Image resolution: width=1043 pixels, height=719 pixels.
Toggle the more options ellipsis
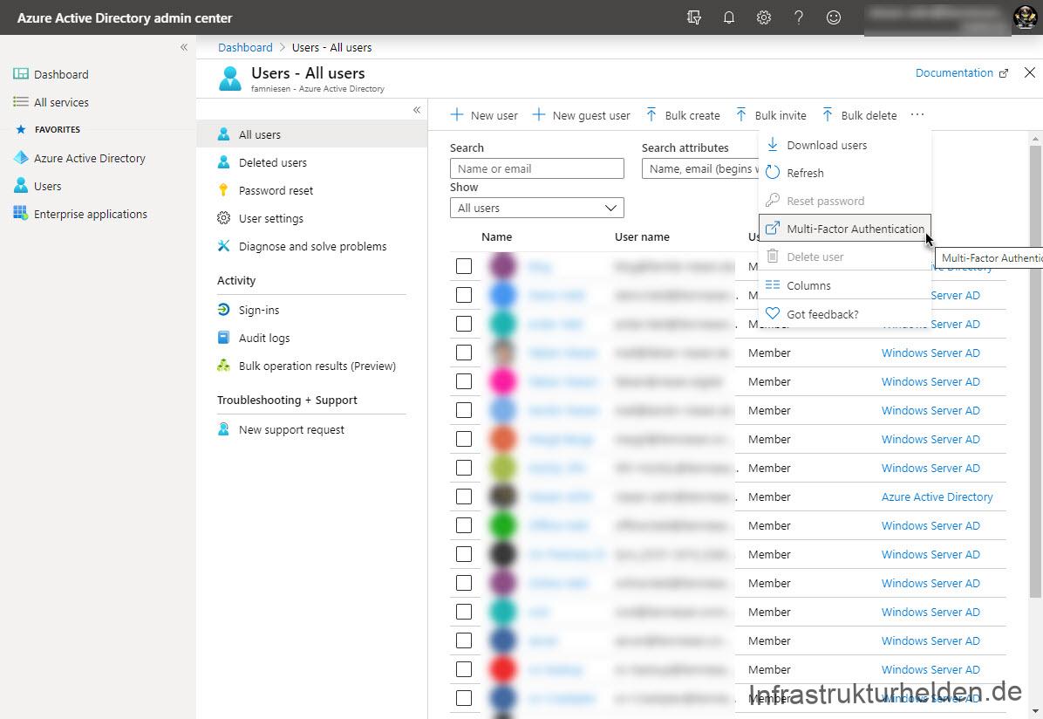pos(917,114)
